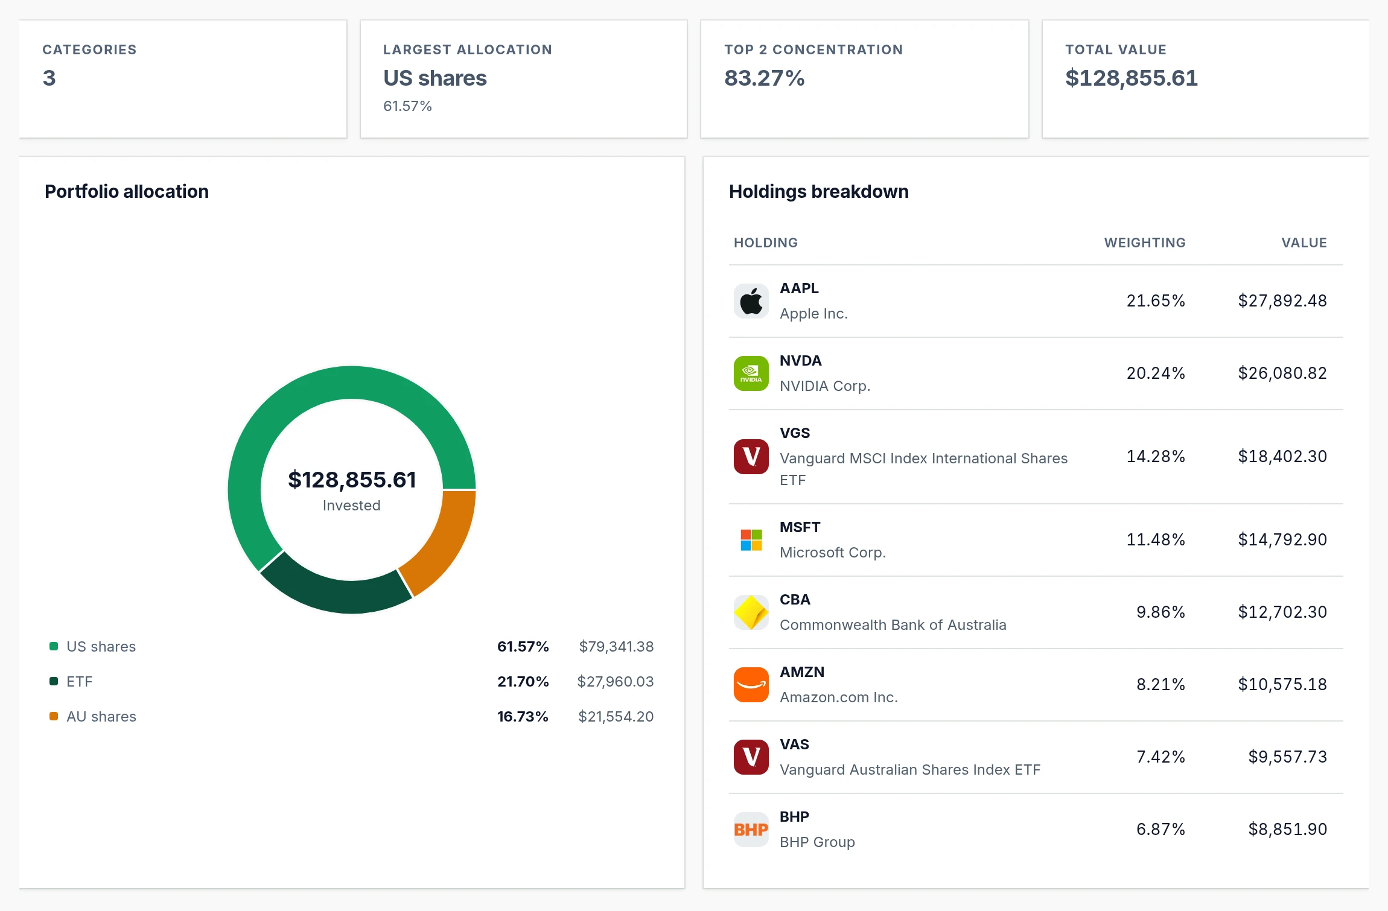
Task: Click the $128,855.61 Invested center total
Action: click(x=352, y=480)
